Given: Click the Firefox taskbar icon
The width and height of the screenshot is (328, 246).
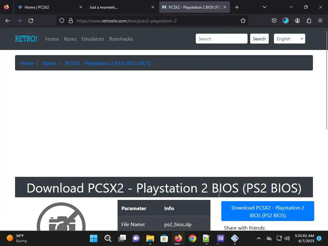Looking at the screenshot, I should click(x=178, y=238).
